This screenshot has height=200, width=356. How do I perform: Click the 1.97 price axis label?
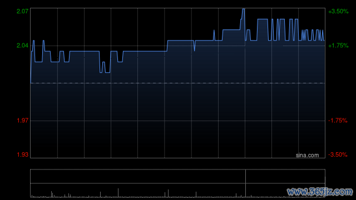tap(22, 121)
